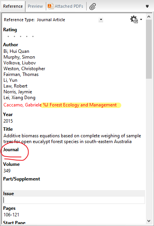Click the PDF icon on Attached PDFs tab
154x226 pixels.
coord(51,6)
